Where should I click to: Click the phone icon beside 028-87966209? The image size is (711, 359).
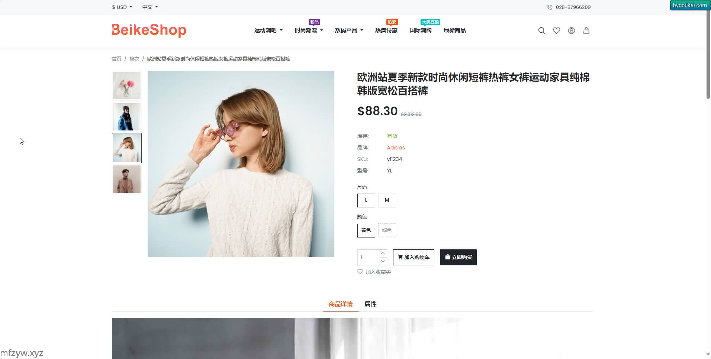549,7
